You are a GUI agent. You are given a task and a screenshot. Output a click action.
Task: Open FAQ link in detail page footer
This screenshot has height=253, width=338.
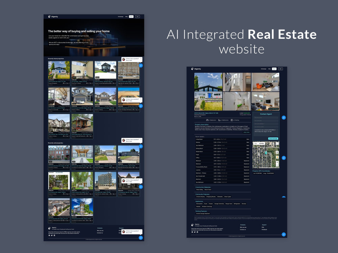coord(263,227)
